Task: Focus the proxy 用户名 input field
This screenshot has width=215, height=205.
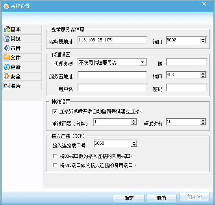Action: (112, 88)
